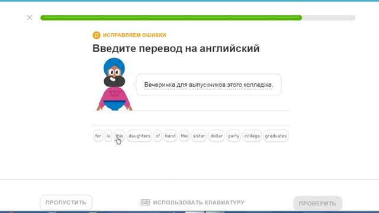
Task: Select the word tile 'daughters'
Action: click(140, 135)
